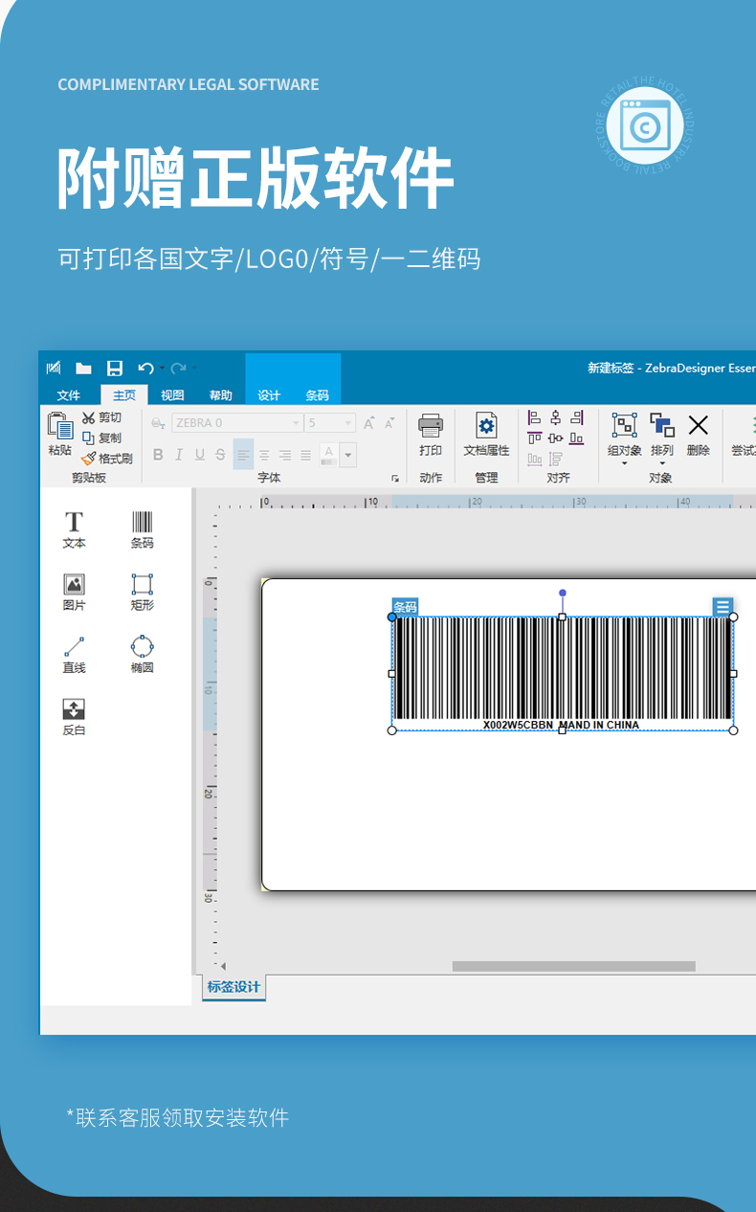Select the 反白 inverse tool
This screenshot has height=1212, width=756.
[74, 717]
